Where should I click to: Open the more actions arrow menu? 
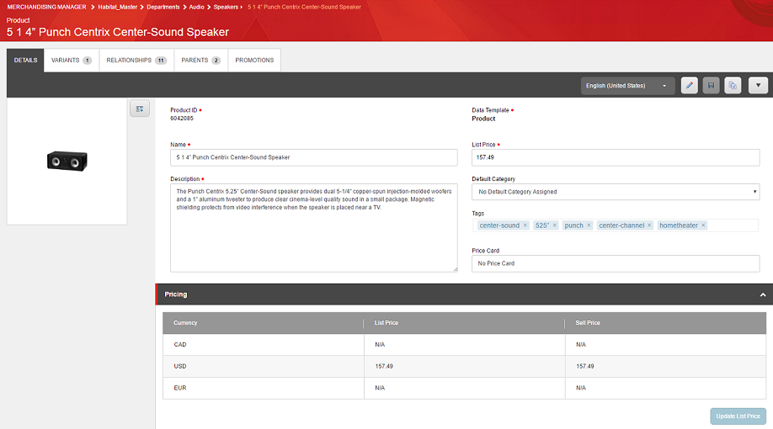point(758,85)
